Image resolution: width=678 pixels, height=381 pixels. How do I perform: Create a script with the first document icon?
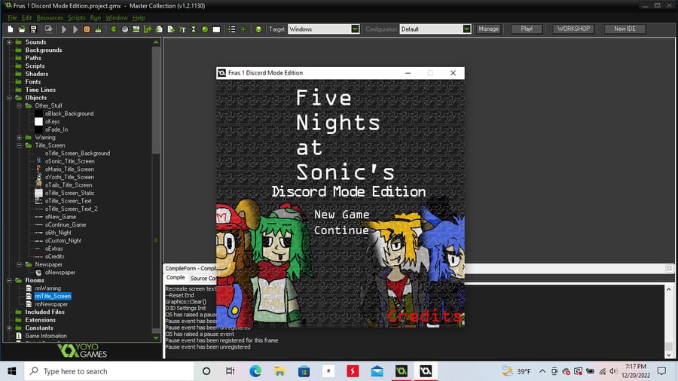pyautogui.click(x=159, y=29)
